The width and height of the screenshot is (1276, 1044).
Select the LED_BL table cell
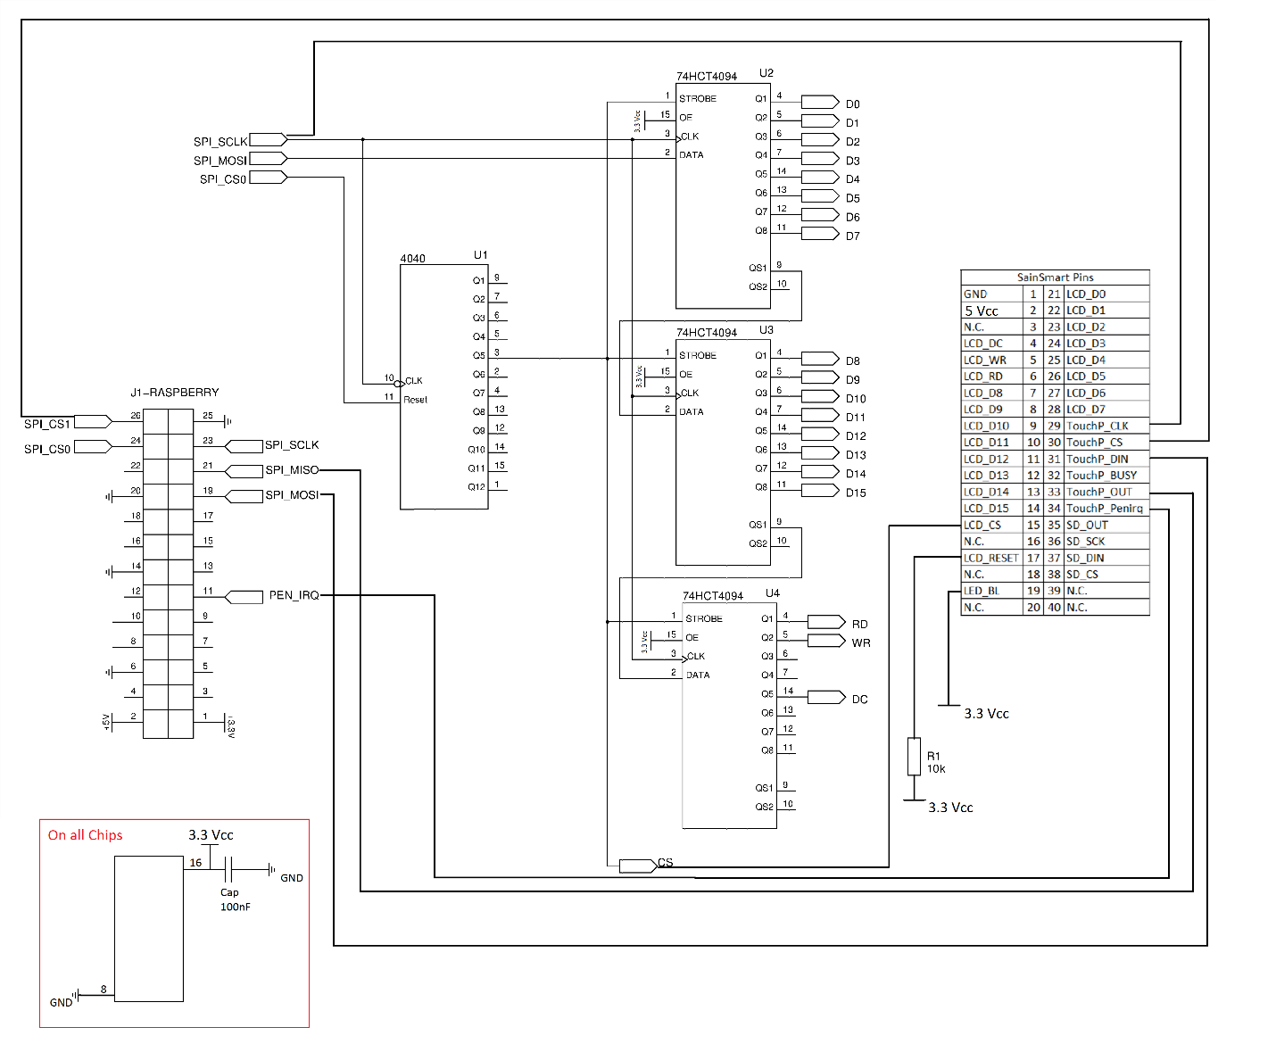point(991,591)
